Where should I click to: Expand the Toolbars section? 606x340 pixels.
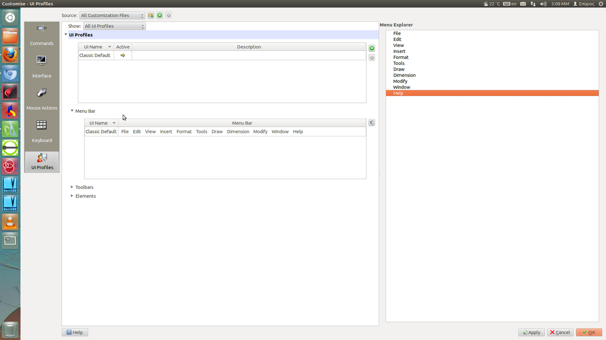72,187
